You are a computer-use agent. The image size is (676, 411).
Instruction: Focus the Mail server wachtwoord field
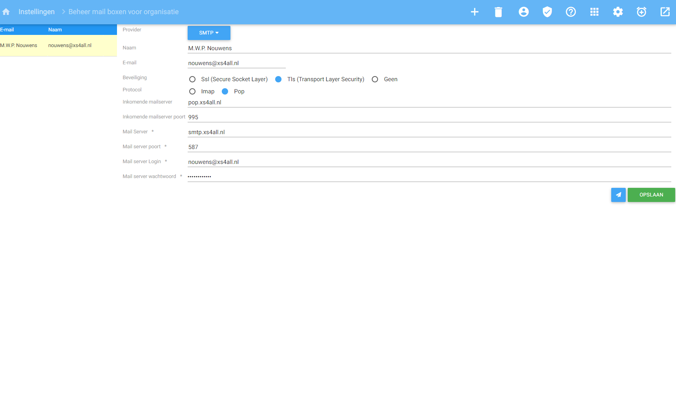point(429,177)
